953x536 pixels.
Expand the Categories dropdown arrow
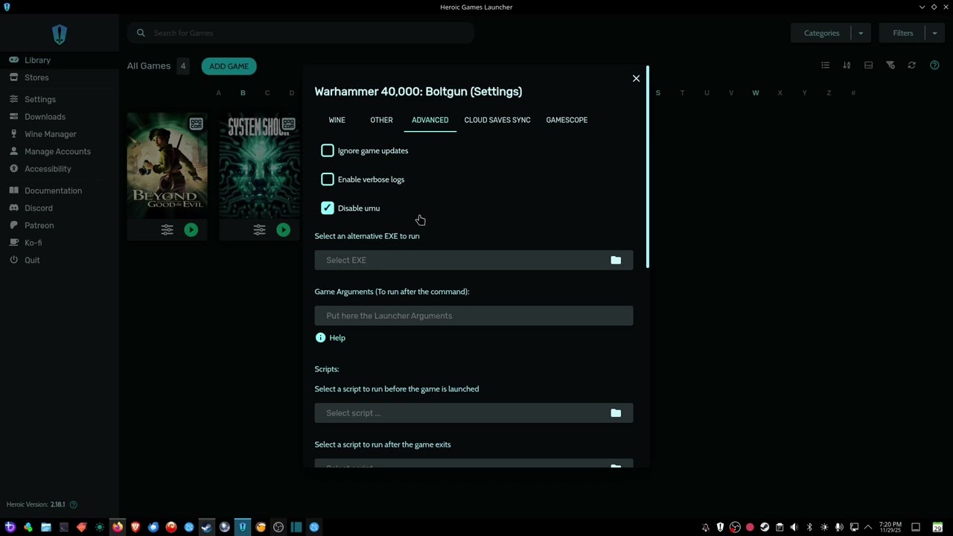pyautogui.click(x=861, y=33)
